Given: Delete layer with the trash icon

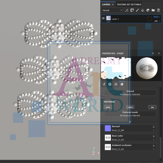Looking at the screenshot, I should tap(159, 10).
